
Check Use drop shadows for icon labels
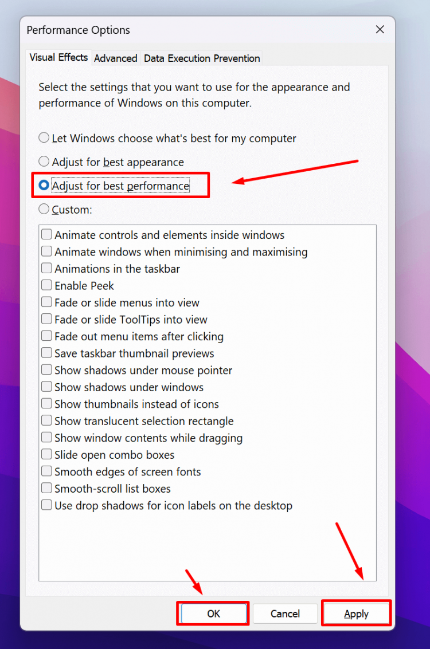point(46,505)
